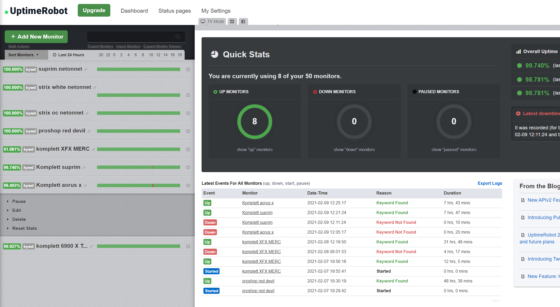
Task: Click the 91.081% badge on komplett XFX MERC
Action: [x=12, y=149]
